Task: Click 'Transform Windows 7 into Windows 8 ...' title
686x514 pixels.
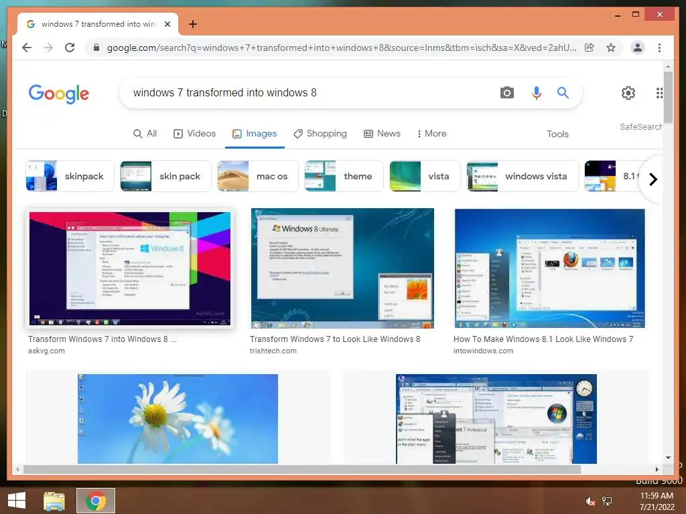Action: (102, 339)
